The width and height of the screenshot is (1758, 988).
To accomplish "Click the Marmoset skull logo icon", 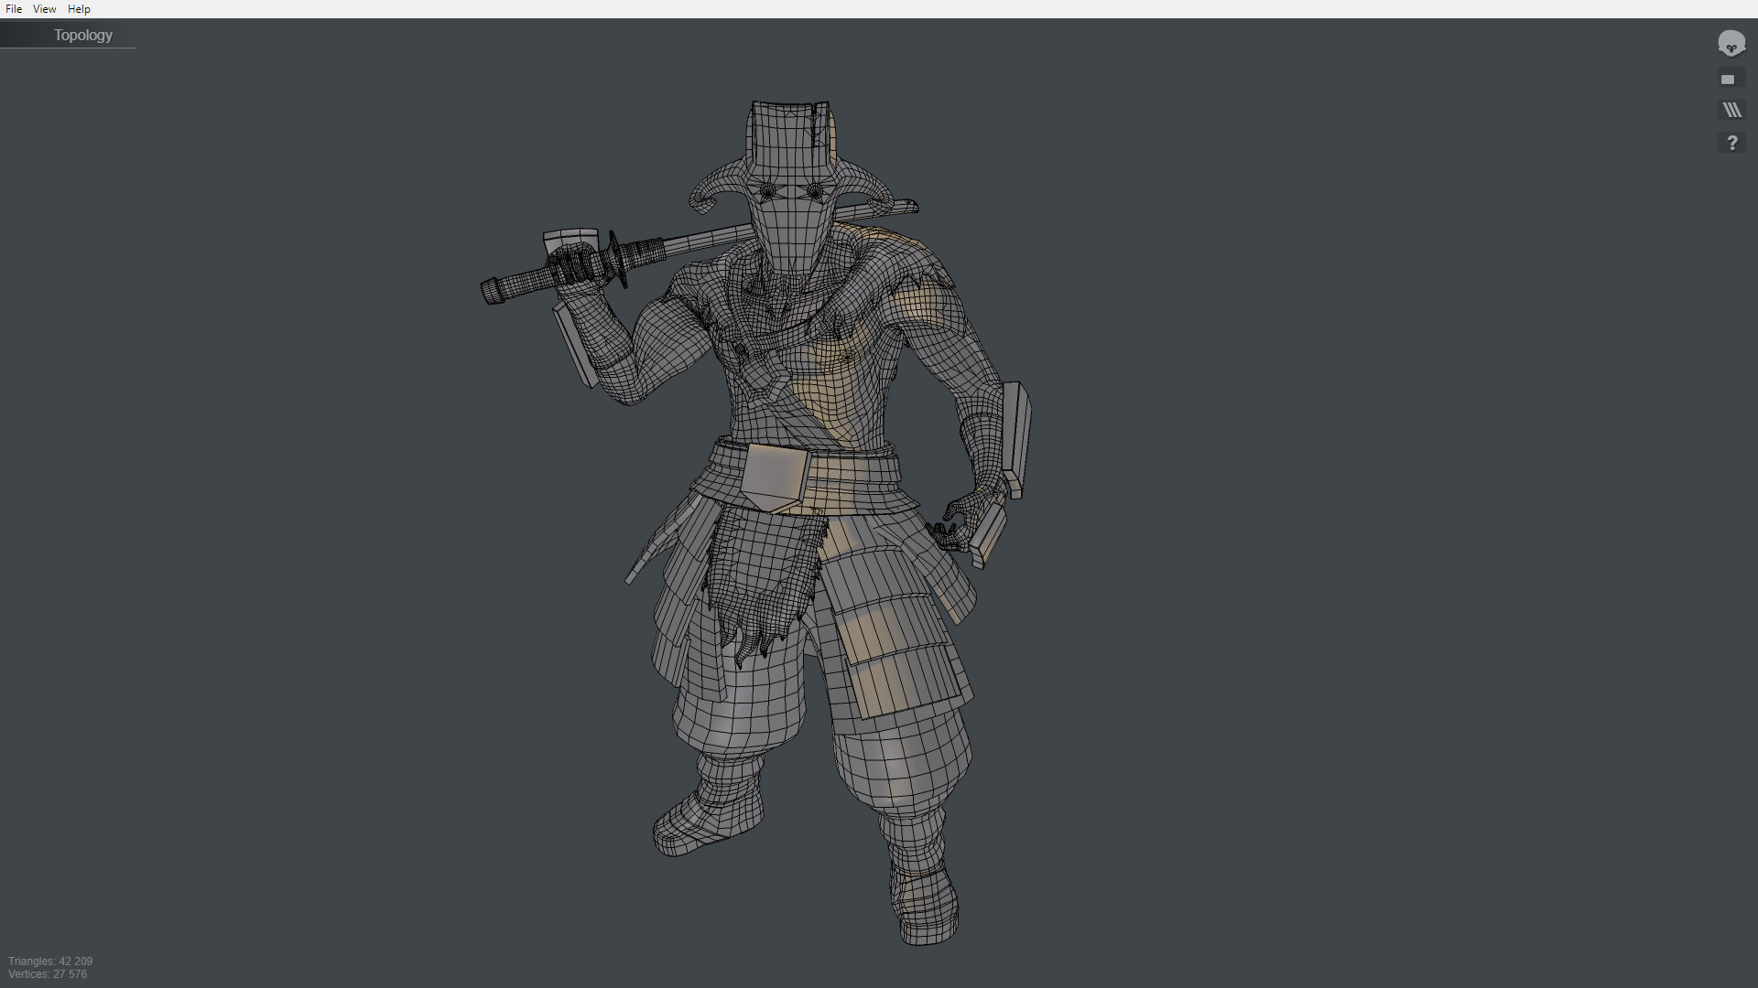I will (1731, 43).
